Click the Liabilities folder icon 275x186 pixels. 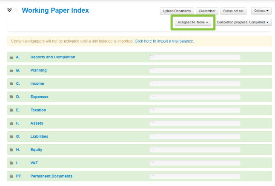pos(11,137)
